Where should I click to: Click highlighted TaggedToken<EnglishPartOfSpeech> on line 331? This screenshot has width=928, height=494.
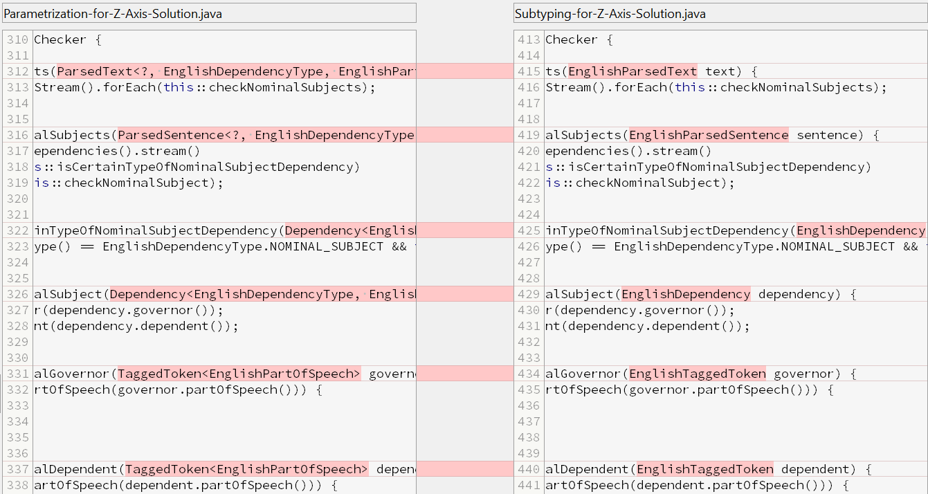pos(239,374)
